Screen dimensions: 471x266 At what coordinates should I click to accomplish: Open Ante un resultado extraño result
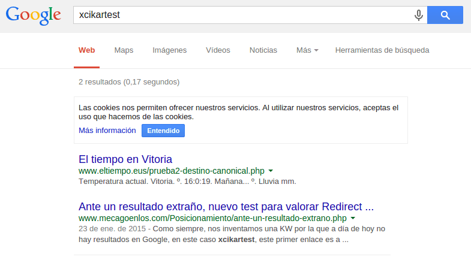(x=226, y=207)
